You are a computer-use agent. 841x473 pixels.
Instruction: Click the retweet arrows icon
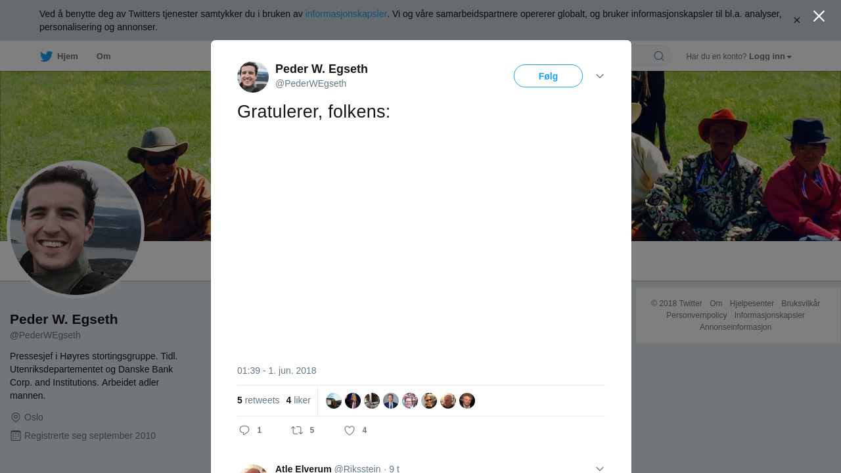297,430
